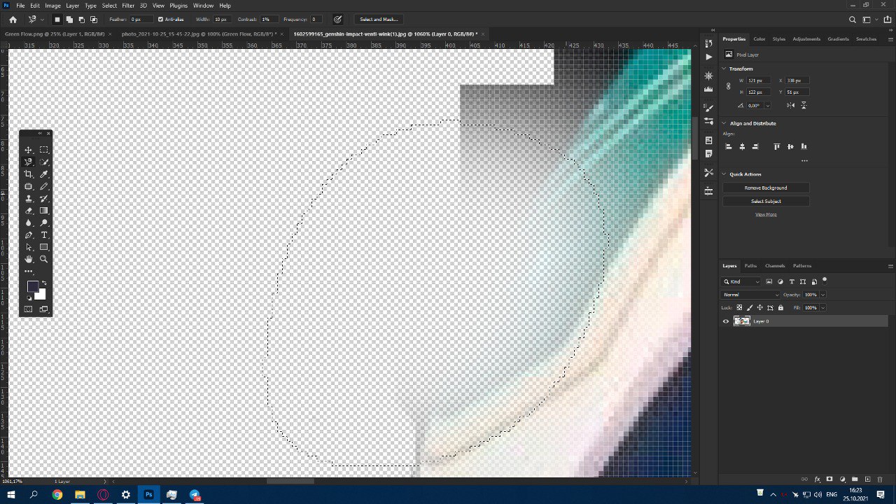Toggle lock transparent pixels
This screenshot has width=896, height=504.
point(739,308)
